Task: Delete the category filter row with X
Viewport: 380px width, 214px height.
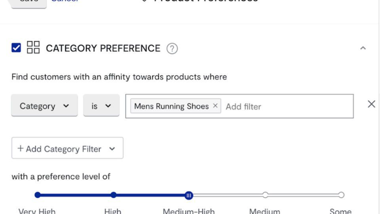Action: pyautogui.click(x=371, y=104)
